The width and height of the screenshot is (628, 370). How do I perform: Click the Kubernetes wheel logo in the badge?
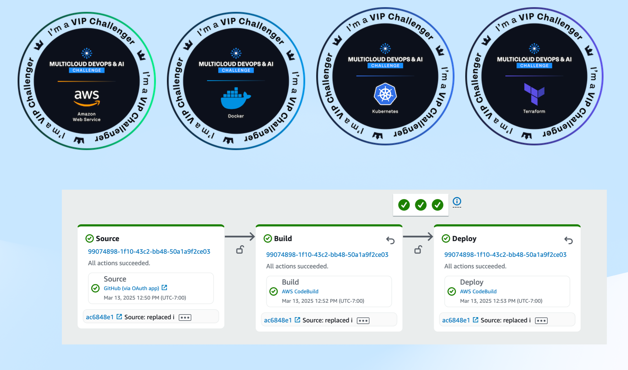(385, 94)
